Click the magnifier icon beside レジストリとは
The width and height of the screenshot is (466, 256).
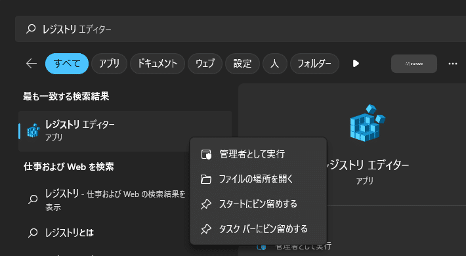tap(33, 232)
